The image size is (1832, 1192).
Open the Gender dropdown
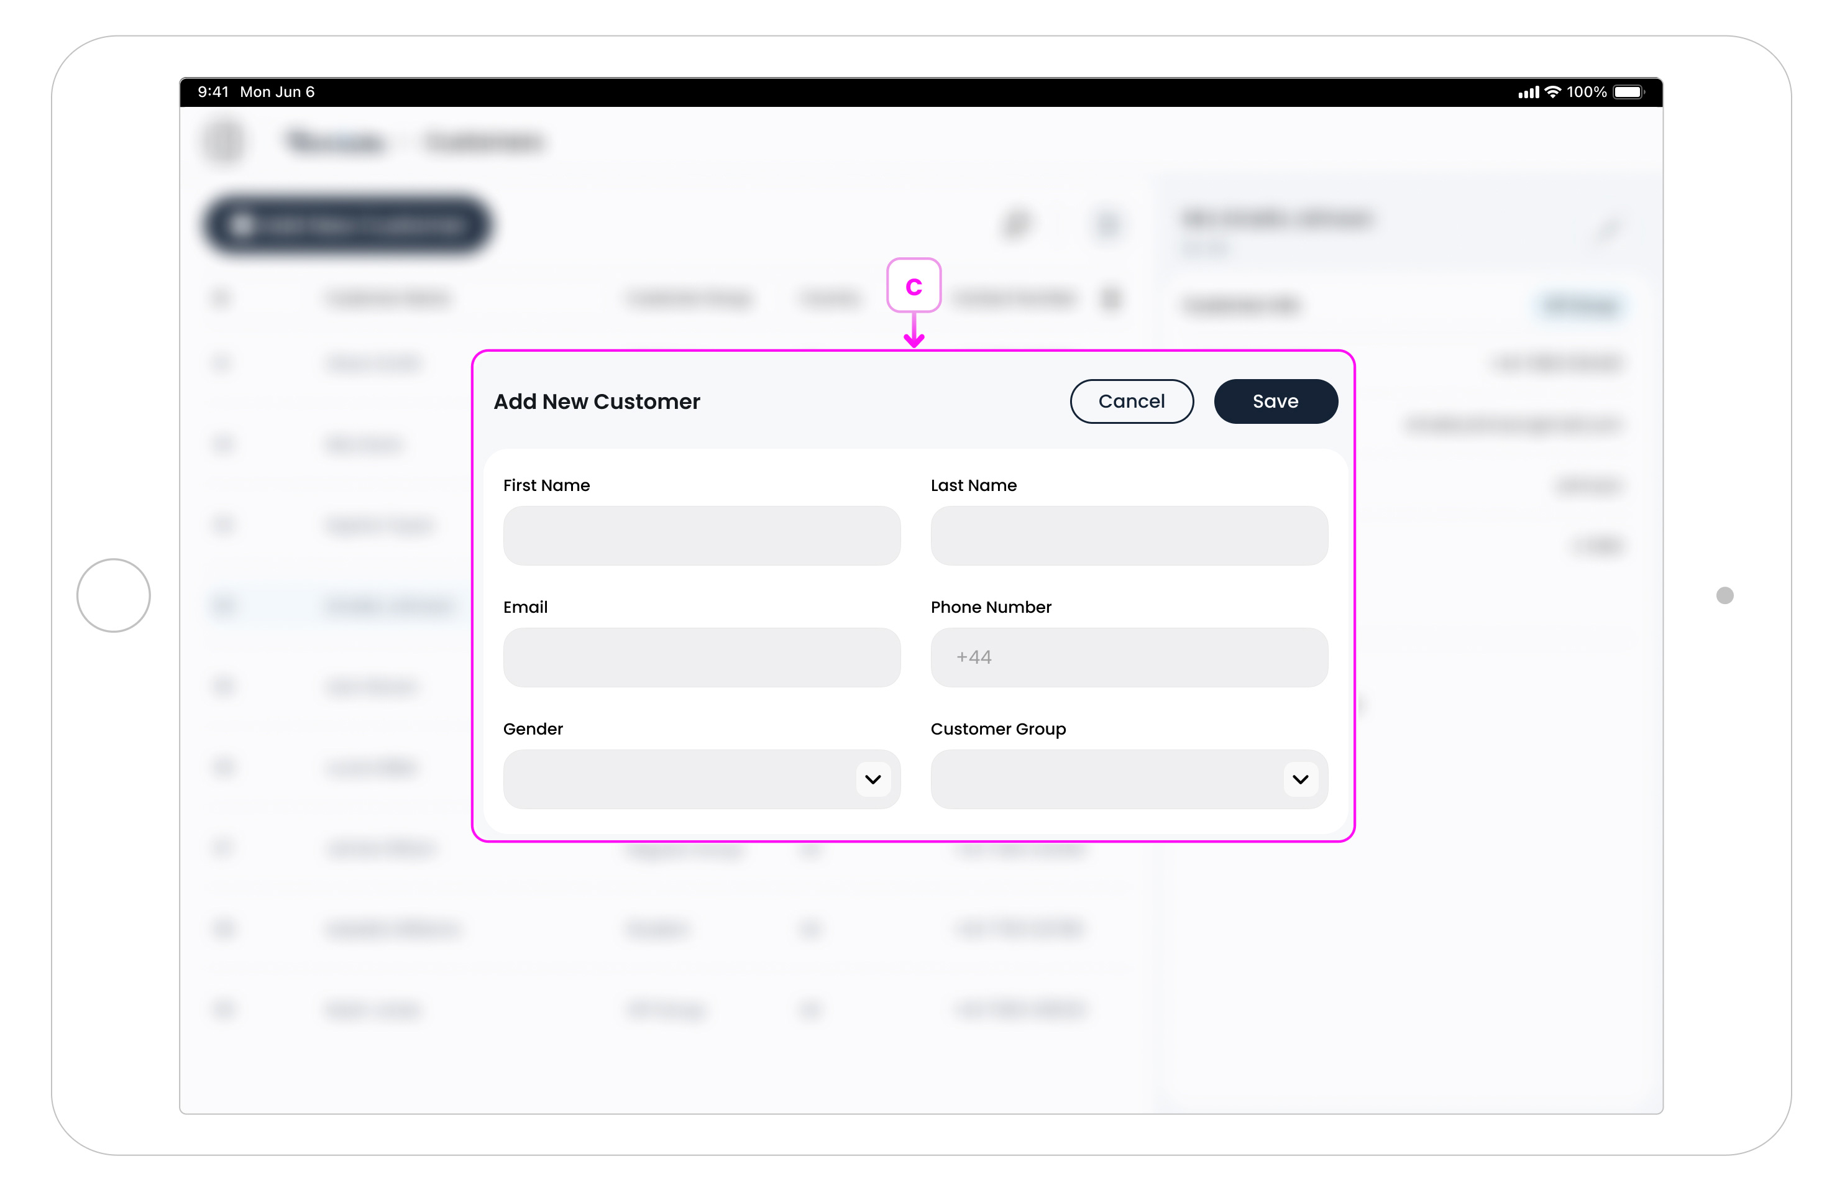[701, 779]
